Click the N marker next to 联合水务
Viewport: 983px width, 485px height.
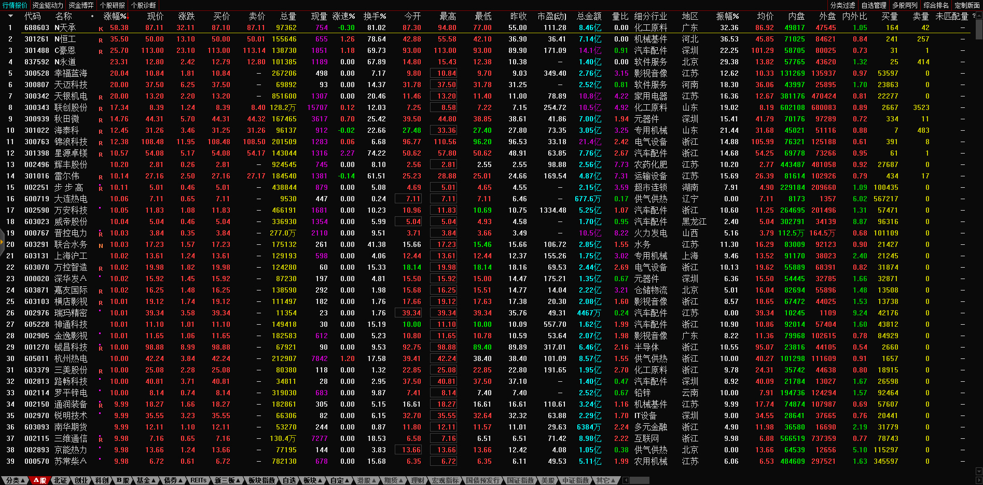pos(101,246)
